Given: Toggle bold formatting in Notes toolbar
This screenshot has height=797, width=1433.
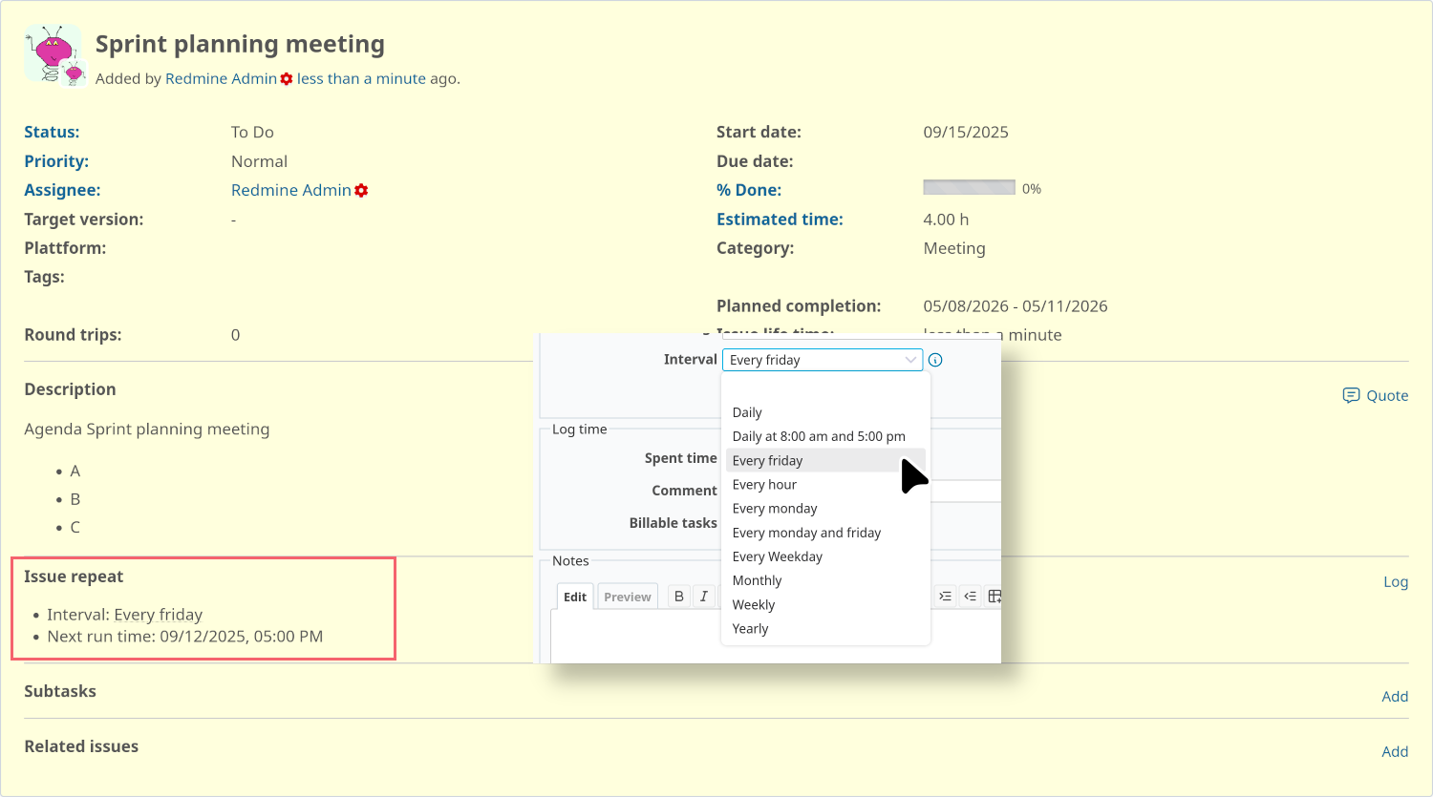Looking at the screenshot, I should coord(679,596).
